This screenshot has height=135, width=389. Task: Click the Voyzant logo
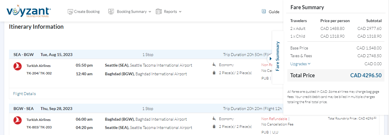29,11
